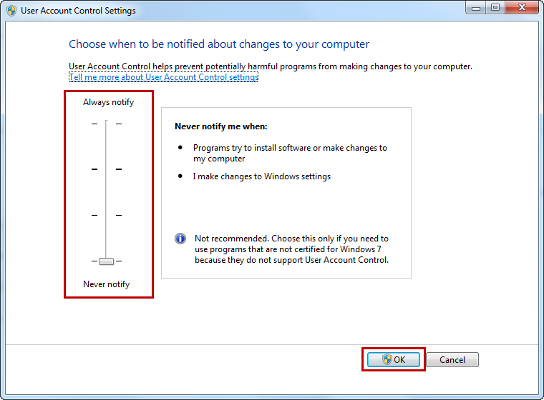This screenshot has width=544, height=400.
Task: Minimize the User Account Control Settings window
Action: [x=476, y=8]
